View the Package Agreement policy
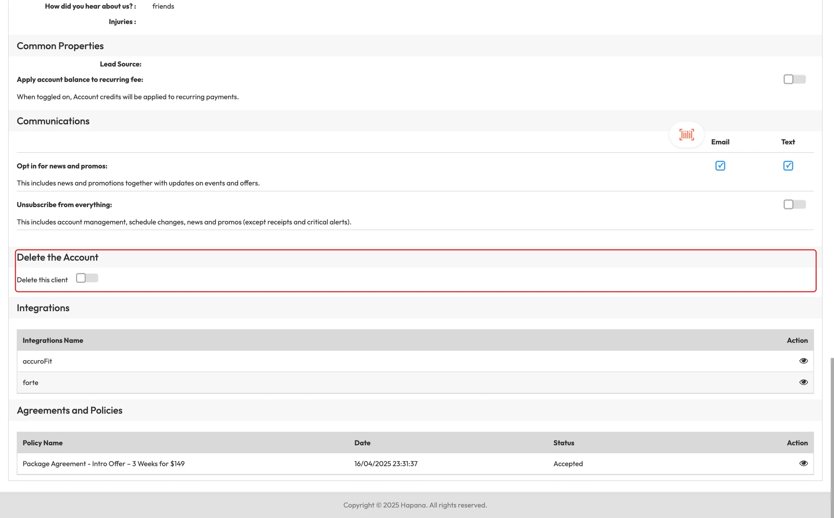 click(x=803, y=463)
